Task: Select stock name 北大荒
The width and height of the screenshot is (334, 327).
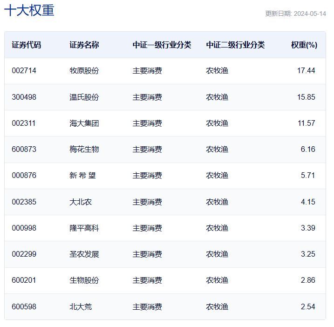Action: pyautogui.click(x=81, y=307)
